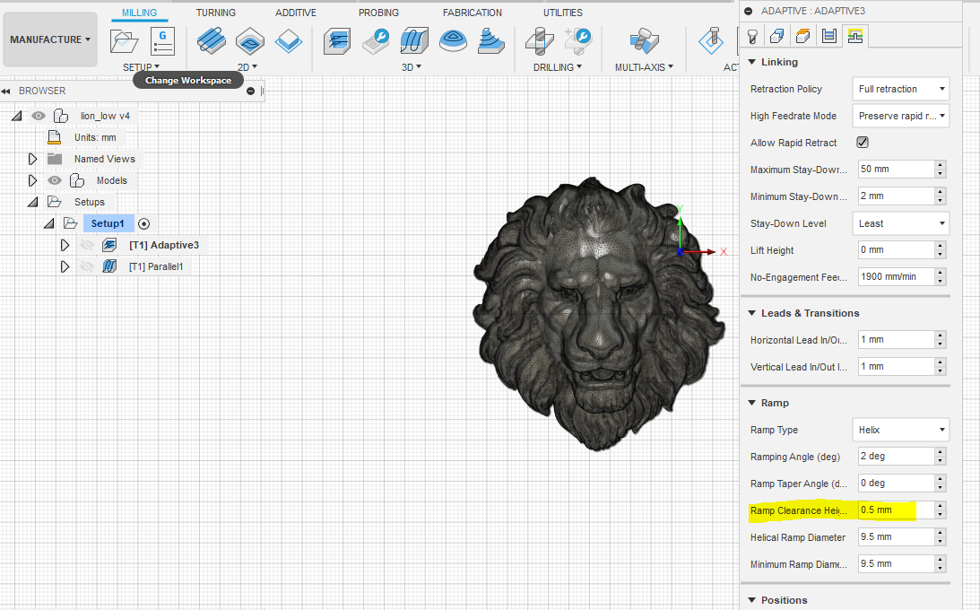
Task: Uncheck Allow Rapid Retract checkbox
Action: click(863, 143)
